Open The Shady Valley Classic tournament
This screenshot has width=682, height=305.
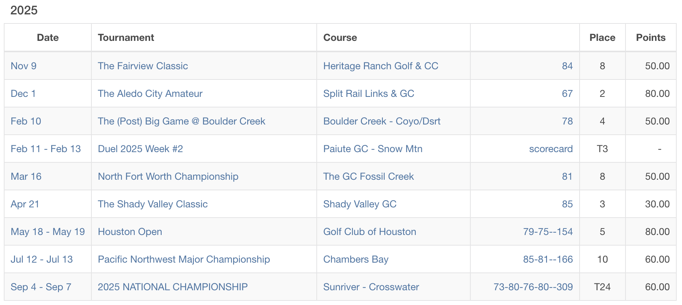pyautogui.click(x=153, y=204)
